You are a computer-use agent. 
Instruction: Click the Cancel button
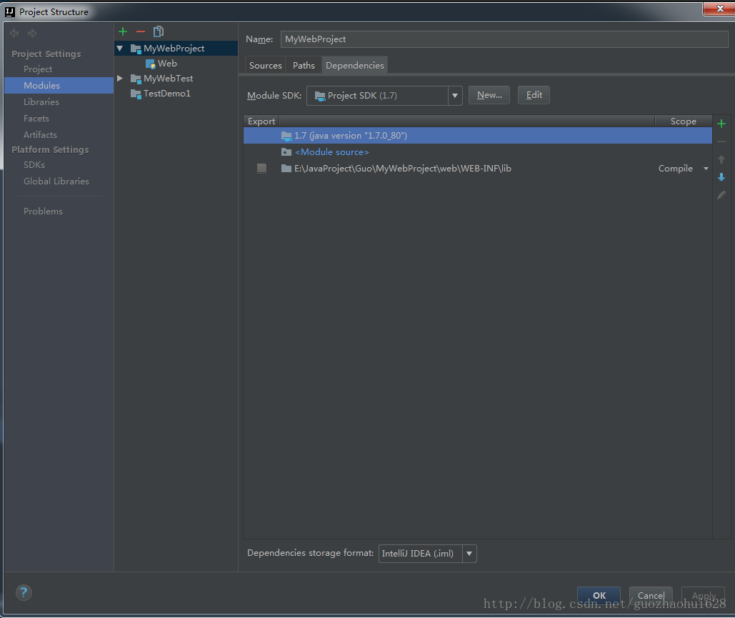point(651,595)
